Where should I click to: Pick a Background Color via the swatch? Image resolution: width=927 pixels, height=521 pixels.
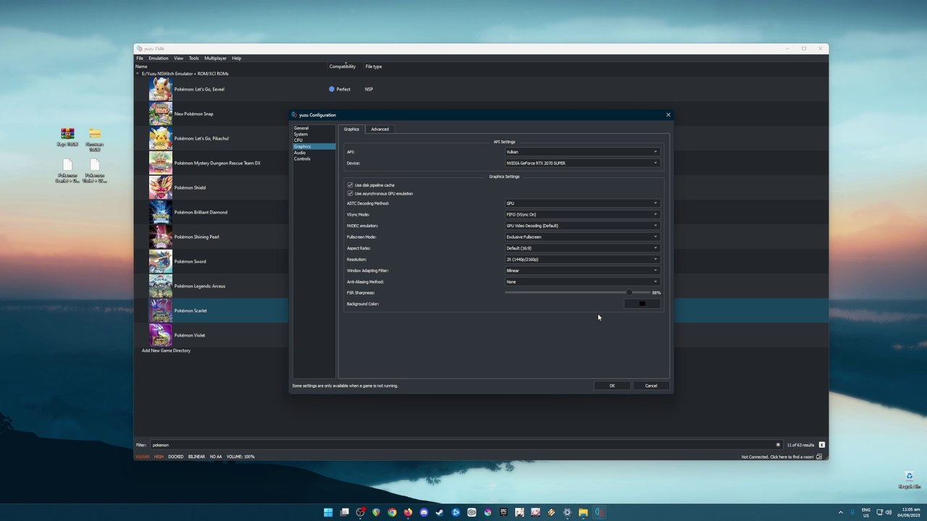pos(642,304)
